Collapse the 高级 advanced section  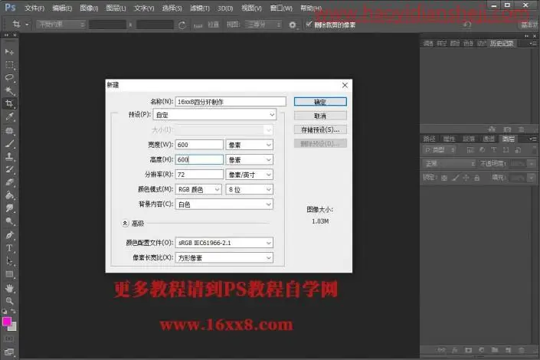click(x=125, y=223)
